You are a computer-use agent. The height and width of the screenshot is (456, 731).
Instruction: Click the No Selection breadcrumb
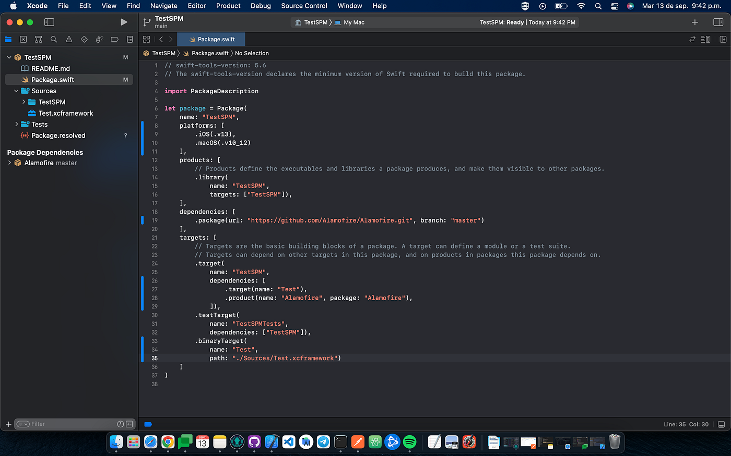252,53
